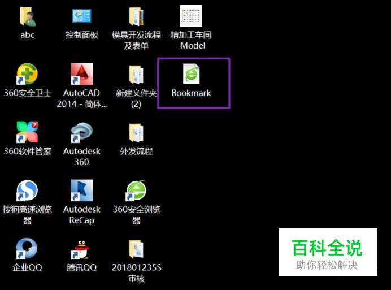Image resolution: width=391 pixels, height=290 pixels.
Task: Select the 模具开发流程及表单 folder icon
Action: (x=136, y=16)
